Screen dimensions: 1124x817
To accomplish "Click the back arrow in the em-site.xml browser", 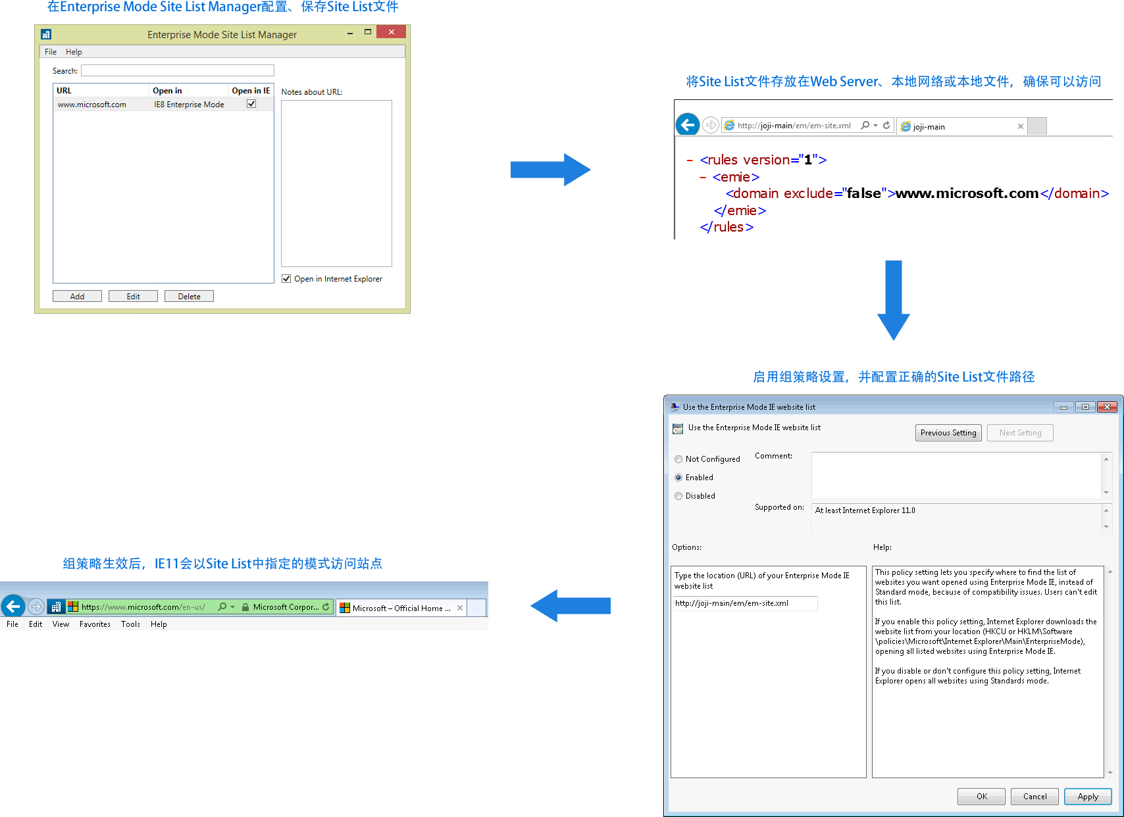I will coord(688,124).
